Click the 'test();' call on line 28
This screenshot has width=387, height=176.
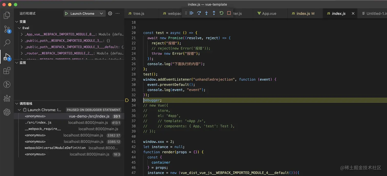click(150, 74)
